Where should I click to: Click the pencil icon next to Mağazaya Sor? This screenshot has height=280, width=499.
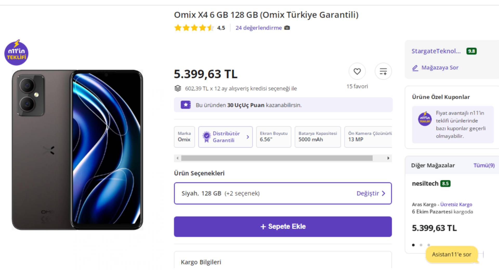tap(415, 68)
